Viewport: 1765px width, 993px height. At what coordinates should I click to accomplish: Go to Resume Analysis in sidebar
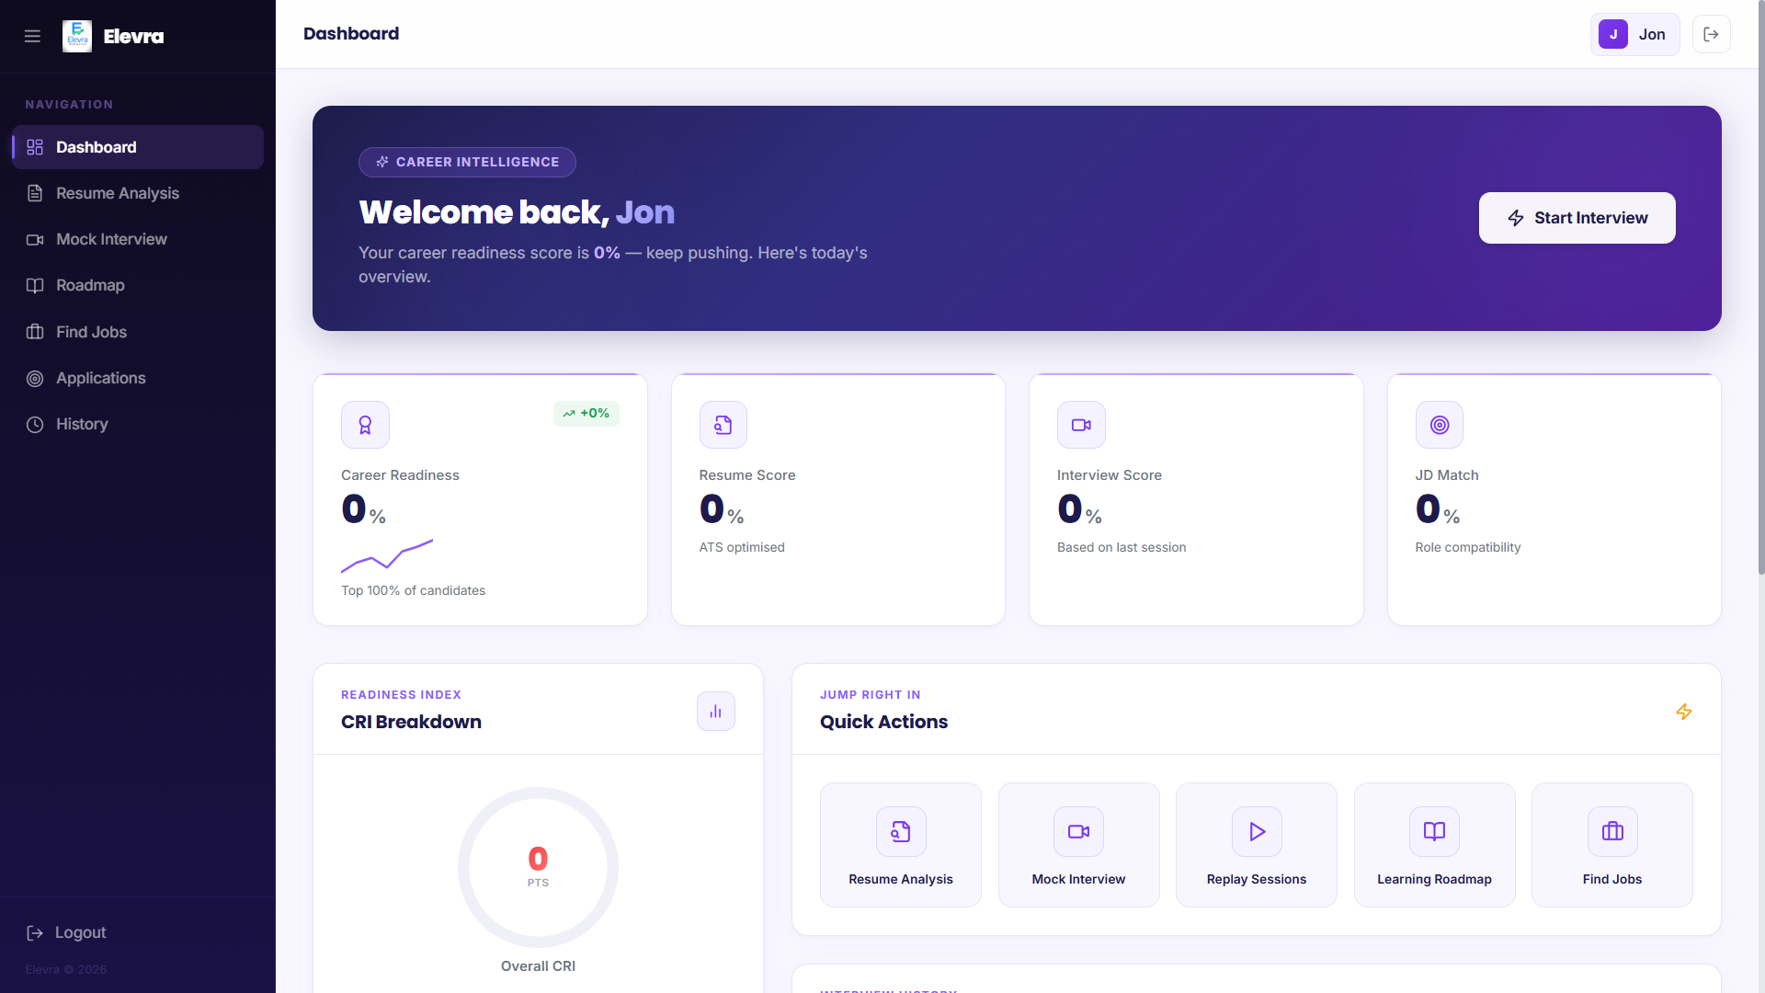coord(138,193)
